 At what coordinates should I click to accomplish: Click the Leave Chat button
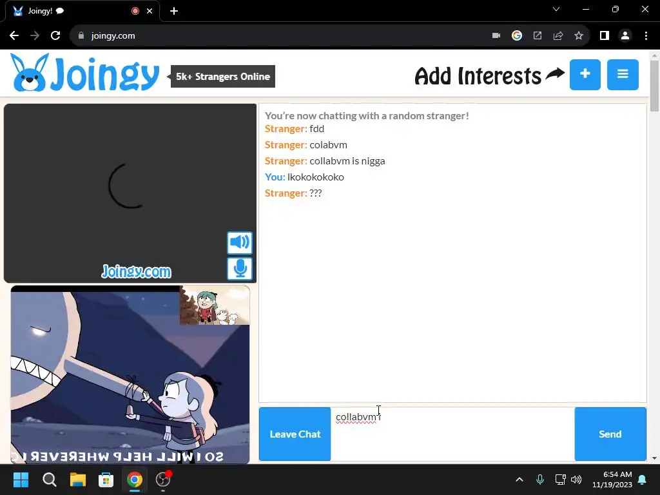(295, 434)
